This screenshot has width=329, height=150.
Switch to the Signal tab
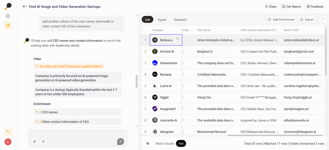162,20
